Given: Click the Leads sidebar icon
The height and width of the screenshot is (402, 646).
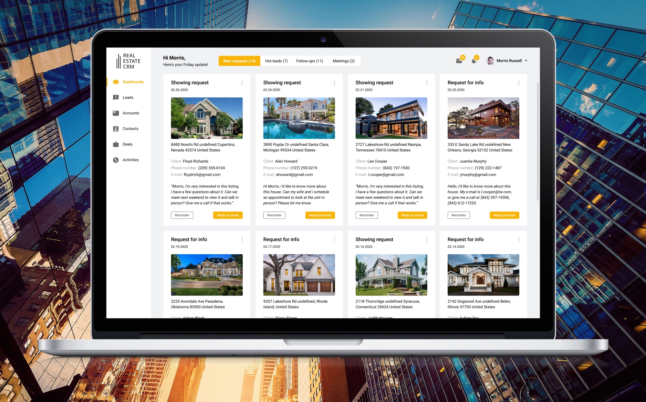Looking at the screenshot, I should [116, 97].
